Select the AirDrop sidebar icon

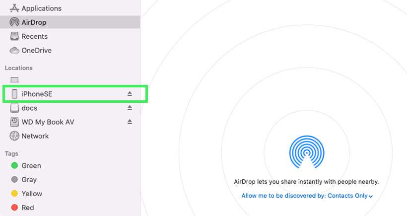pos(14,22)
